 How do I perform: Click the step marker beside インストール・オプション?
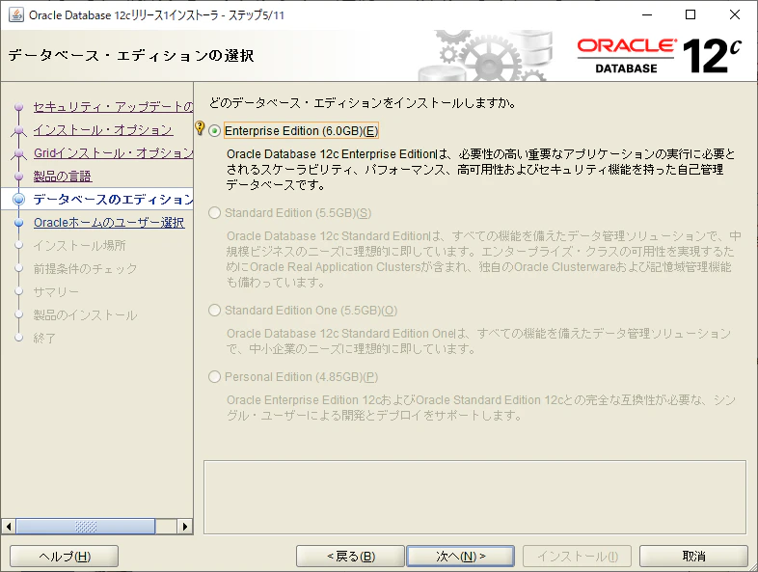[19, 130]
